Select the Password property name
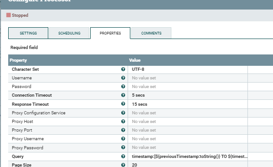This screenshot has width=273, height=167. pyautogui.click(x=21, y=87)
